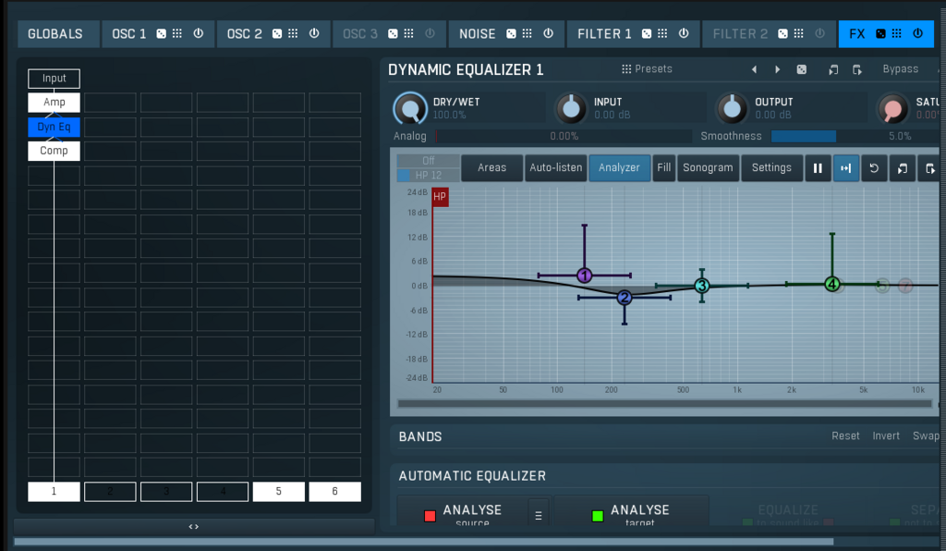
Task: Pause the analyzer with the pause icon
Action: point(818,167)
